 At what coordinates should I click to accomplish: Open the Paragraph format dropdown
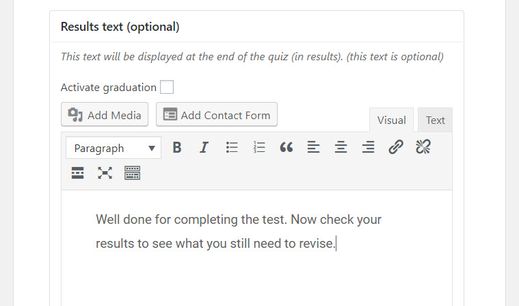tap(114, 148)
